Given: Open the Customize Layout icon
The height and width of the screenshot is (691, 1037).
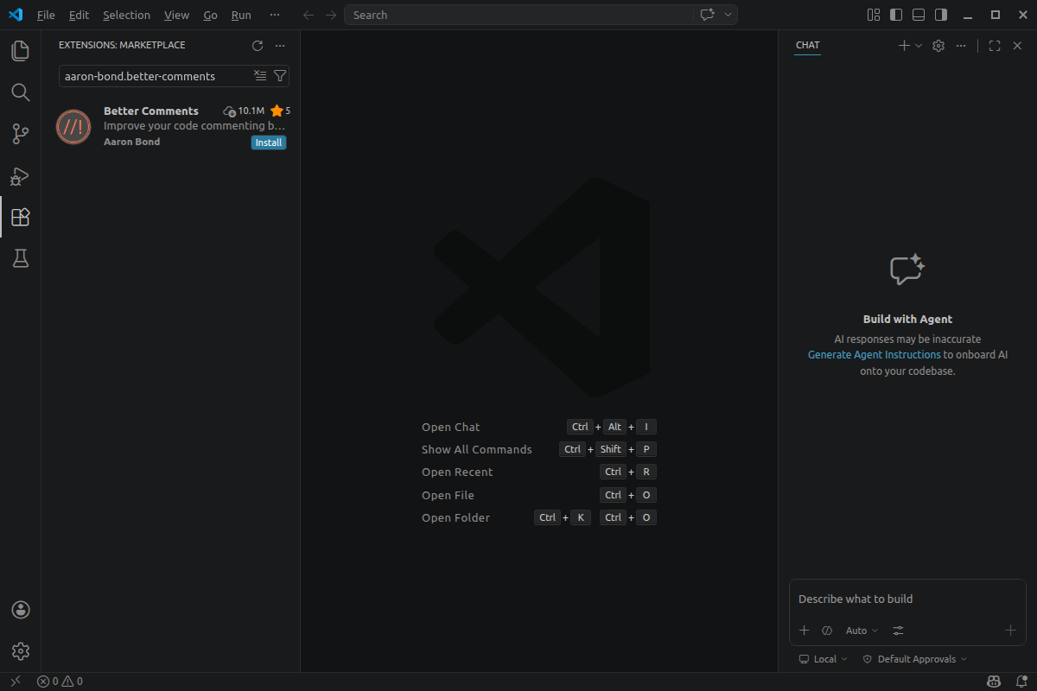Looking at the screenshot, I should tap(874, 15).
